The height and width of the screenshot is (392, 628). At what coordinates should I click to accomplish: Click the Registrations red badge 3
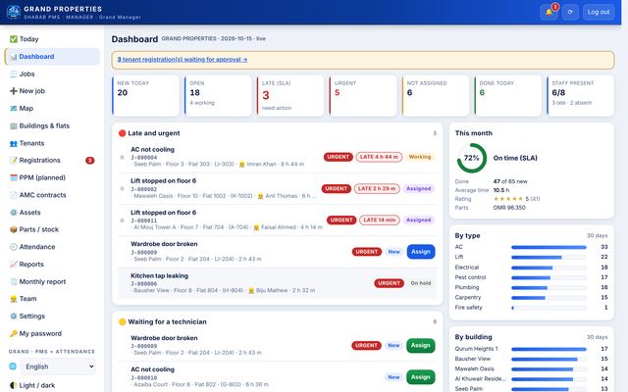(x=89, y=161)
